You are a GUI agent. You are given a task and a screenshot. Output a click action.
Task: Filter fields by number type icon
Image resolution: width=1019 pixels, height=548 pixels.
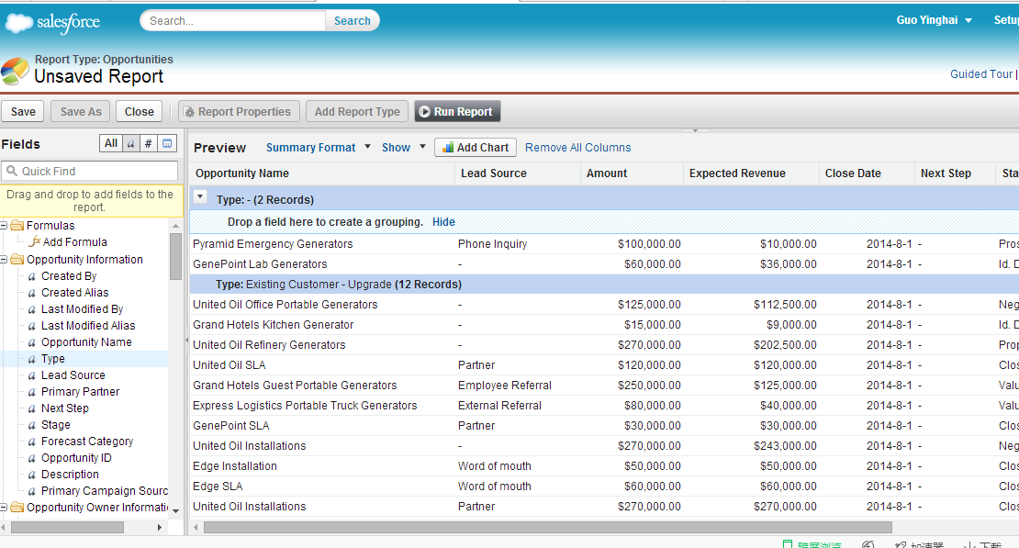148,144
